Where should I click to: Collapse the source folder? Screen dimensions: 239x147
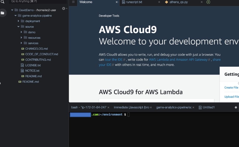tap(18, 27)
